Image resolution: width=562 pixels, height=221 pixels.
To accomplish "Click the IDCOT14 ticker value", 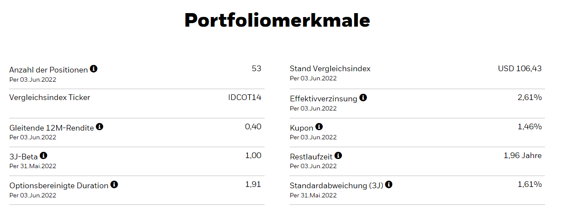I will click(244, 97).
